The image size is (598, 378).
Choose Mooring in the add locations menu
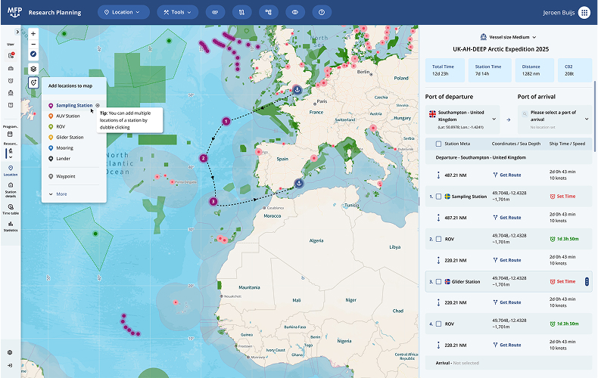(x=65, y=147)
